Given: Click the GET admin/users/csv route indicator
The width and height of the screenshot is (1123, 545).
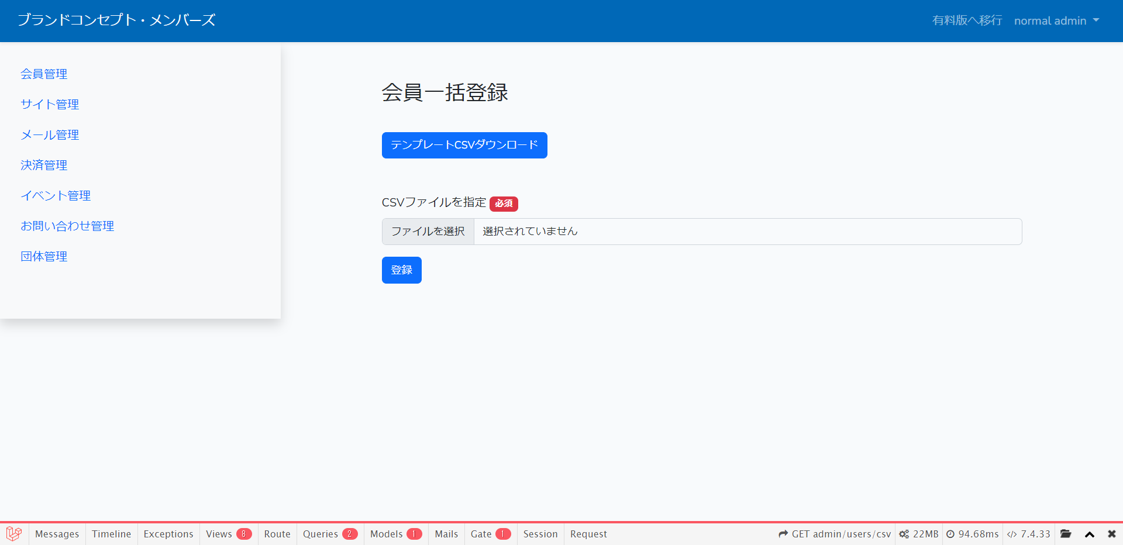Looking at the screenshot, I should pyautogui.click(x=835, y=534).
